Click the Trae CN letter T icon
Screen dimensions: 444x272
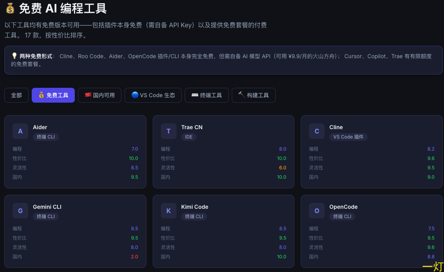point(168,131)
